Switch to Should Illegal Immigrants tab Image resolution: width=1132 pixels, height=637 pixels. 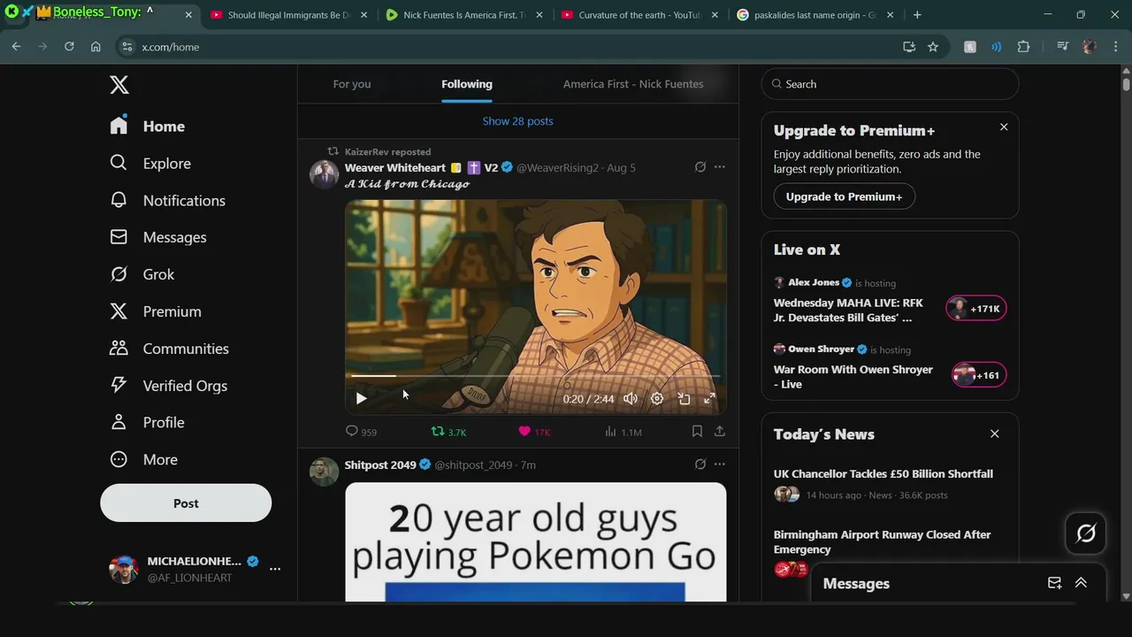click(x=288, y=15)
